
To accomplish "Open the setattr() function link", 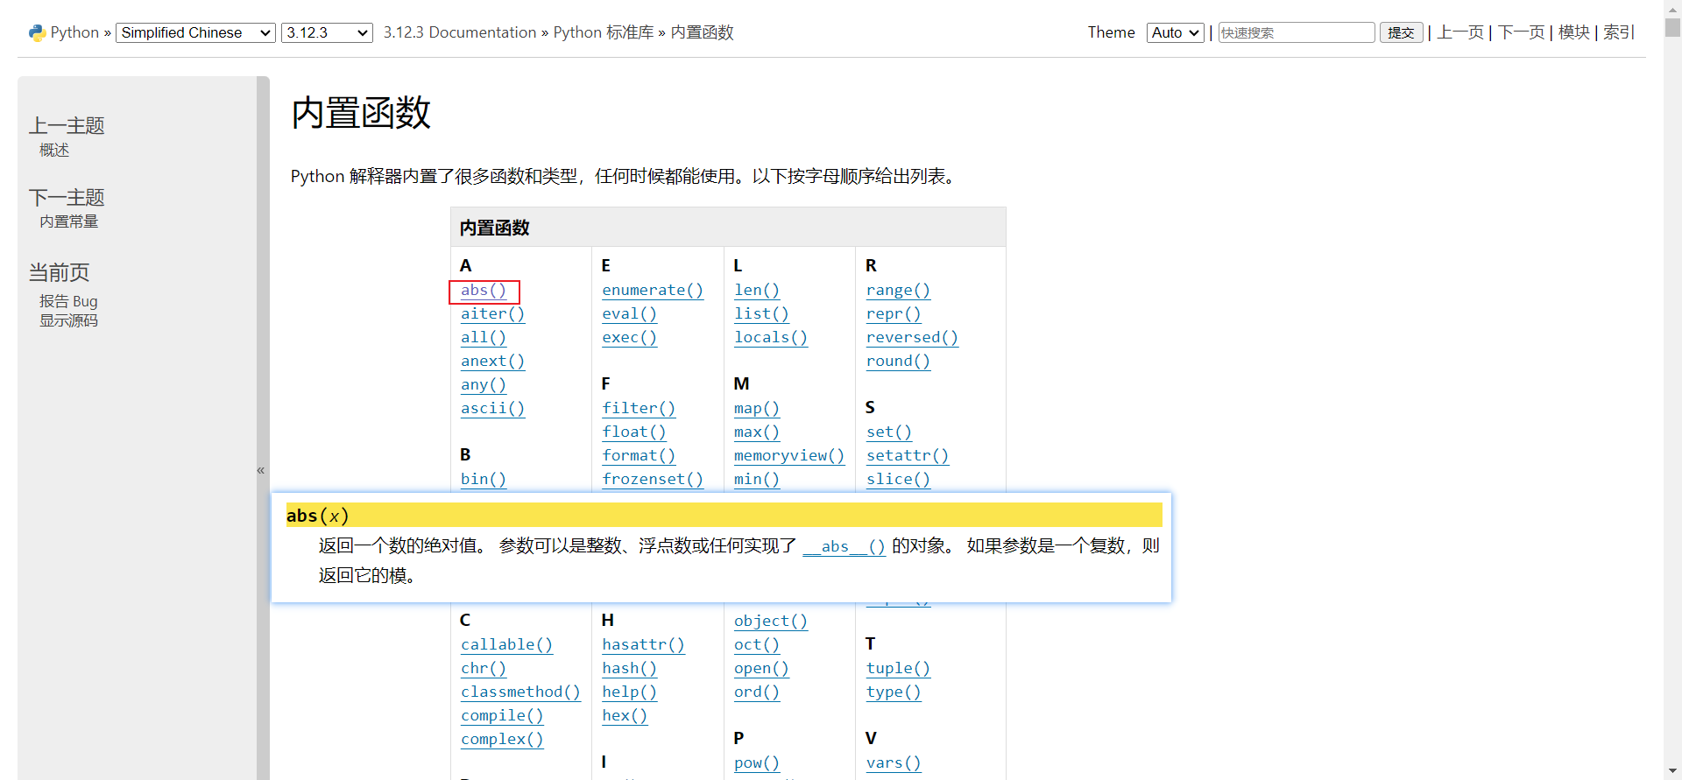I will point(908,456).
